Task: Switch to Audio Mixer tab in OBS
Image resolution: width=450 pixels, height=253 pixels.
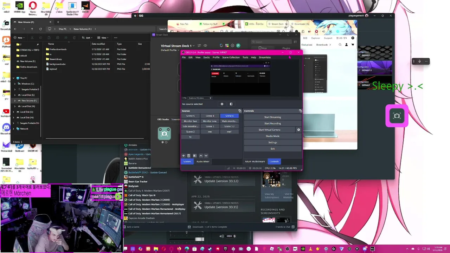Action: click(203, 162)
